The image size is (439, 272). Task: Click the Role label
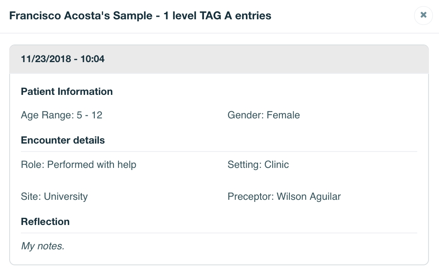point(32,165)
